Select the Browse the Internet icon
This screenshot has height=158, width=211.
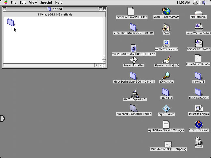tap(166, 11)
